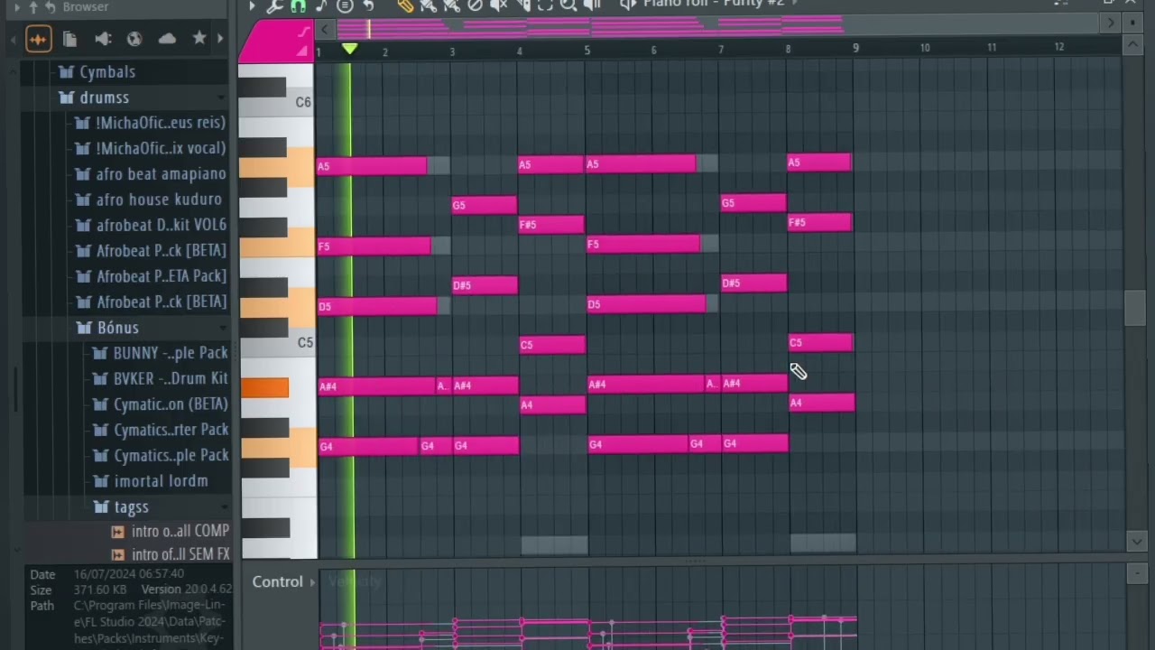This screenshot has width=1155, height=650.
Task: Click the playhead marker on the timeline
Action: (x=349, y=48)
